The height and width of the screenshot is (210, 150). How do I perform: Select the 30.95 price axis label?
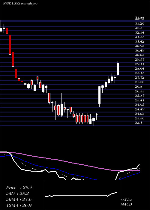pos(140,46)
